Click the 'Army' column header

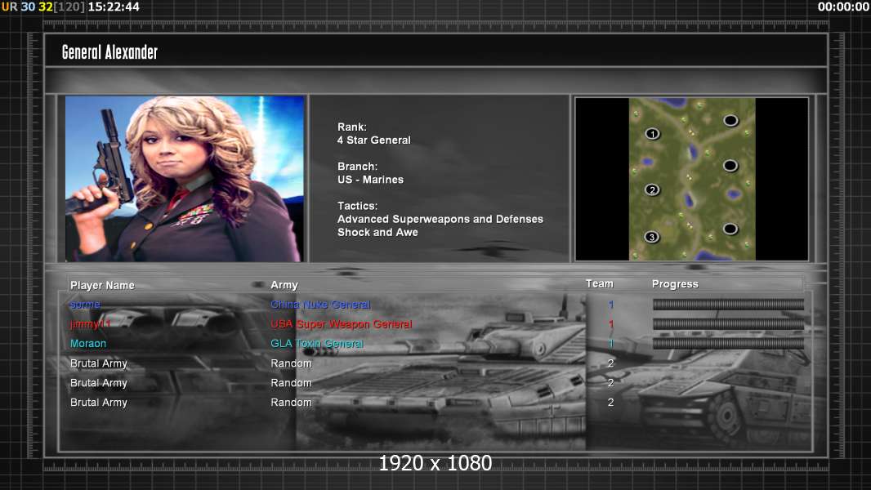284,285
